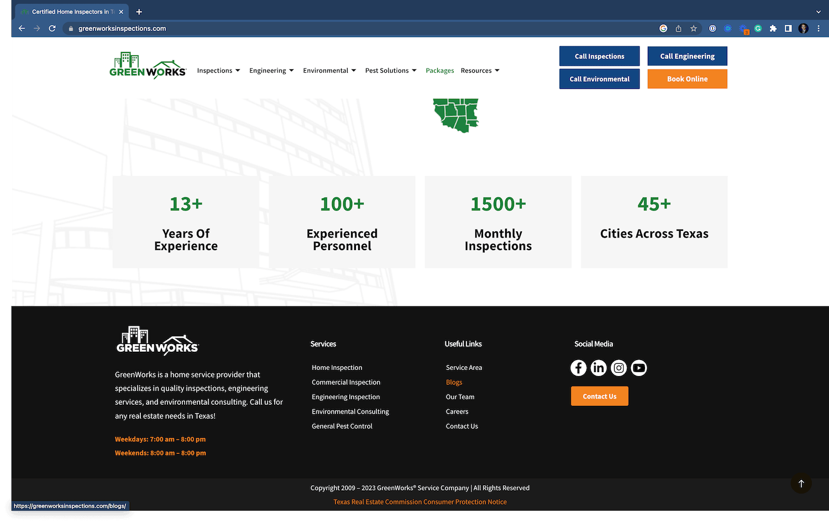Bookmark this page with the star icon
The image size is (829, 524).
pos(694,28)
